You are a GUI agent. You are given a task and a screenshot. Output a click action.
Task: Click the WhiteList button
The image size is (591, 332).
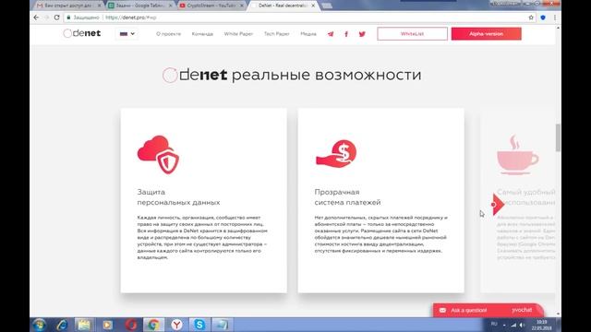[x=413, y=34]
